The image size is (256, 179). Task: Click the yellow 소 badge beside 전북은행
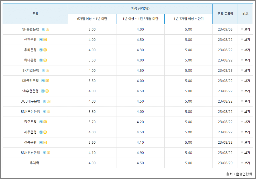click(x=45, y=142)
